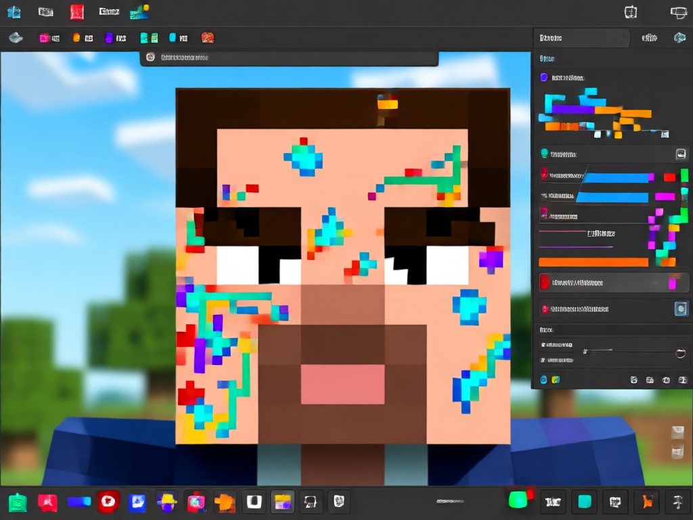Click the red circle highlighted row
Screen dimensions: 693x520
pos(613,282)
